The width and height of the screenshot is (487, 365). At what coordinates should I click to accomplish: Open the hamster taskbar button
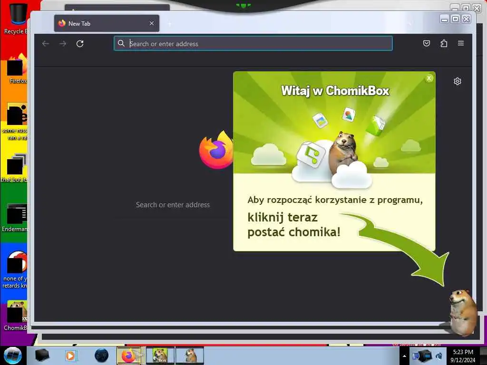189,355
